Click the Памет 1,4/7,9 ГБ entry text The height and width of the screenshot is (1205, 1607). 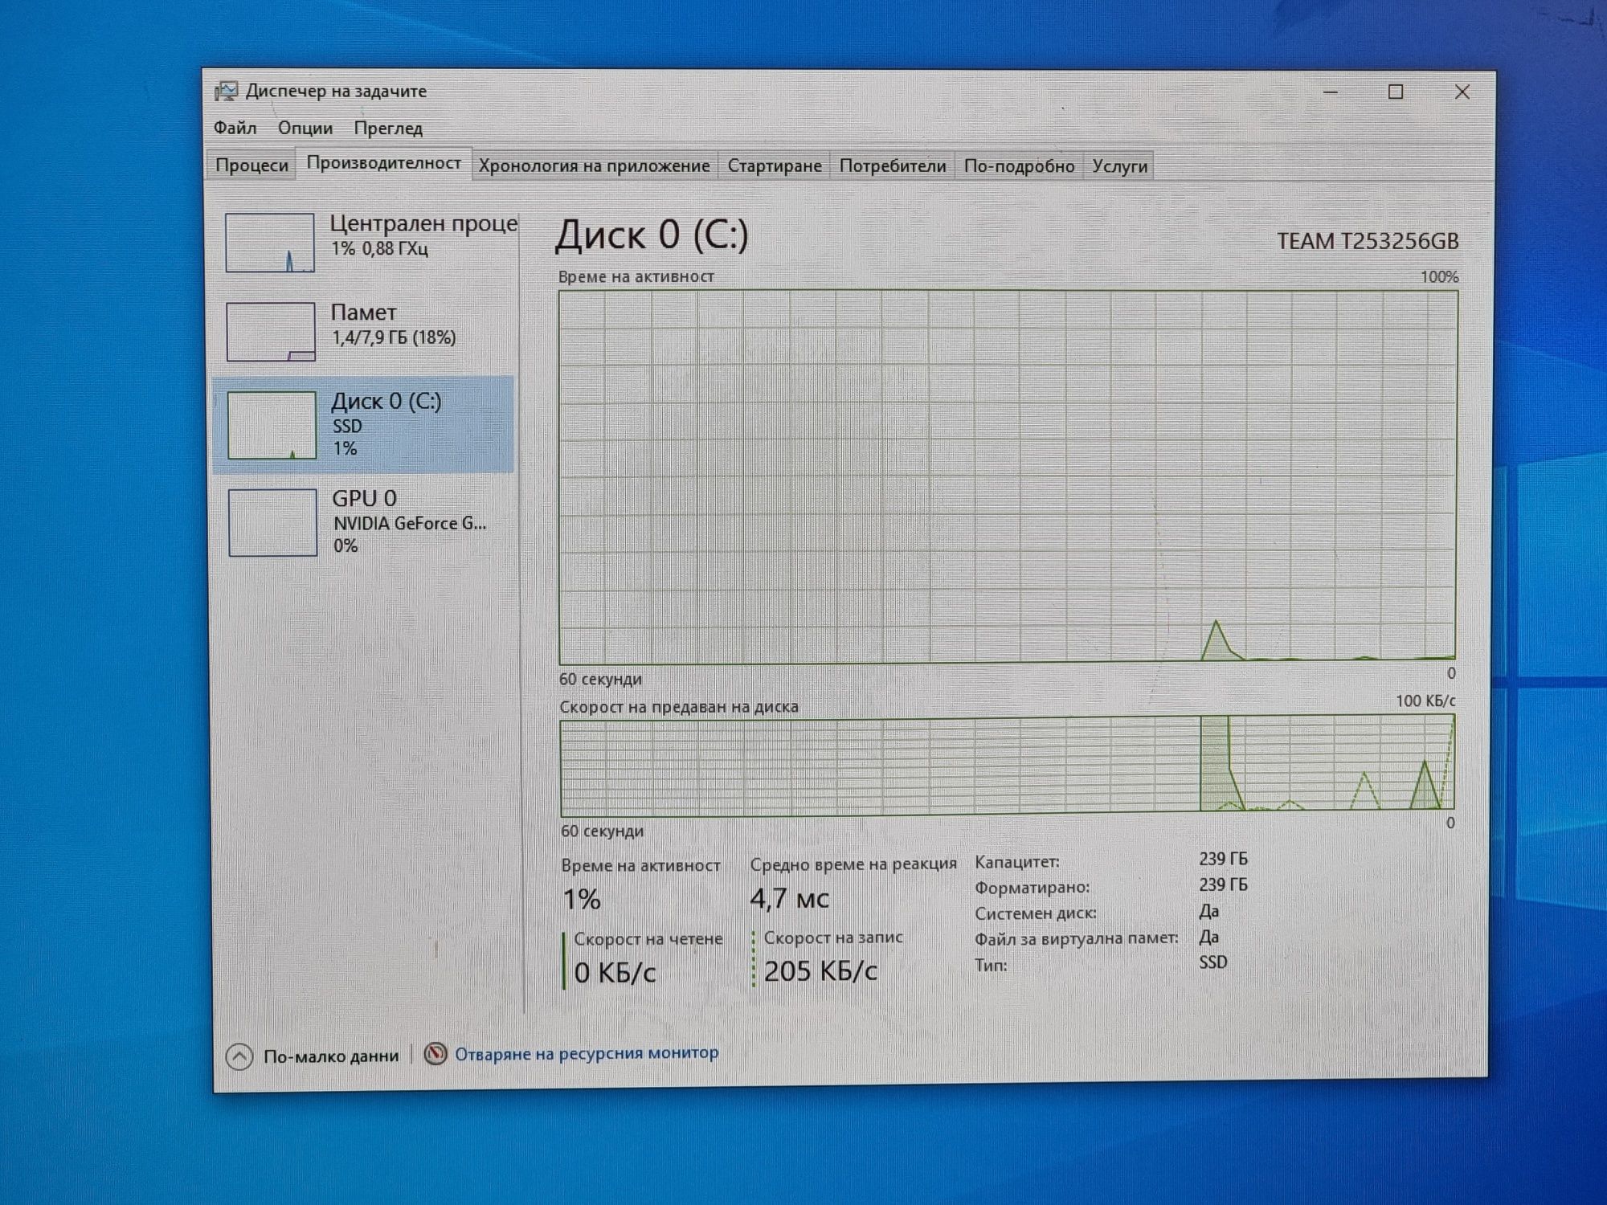click(x=394, y=337)
